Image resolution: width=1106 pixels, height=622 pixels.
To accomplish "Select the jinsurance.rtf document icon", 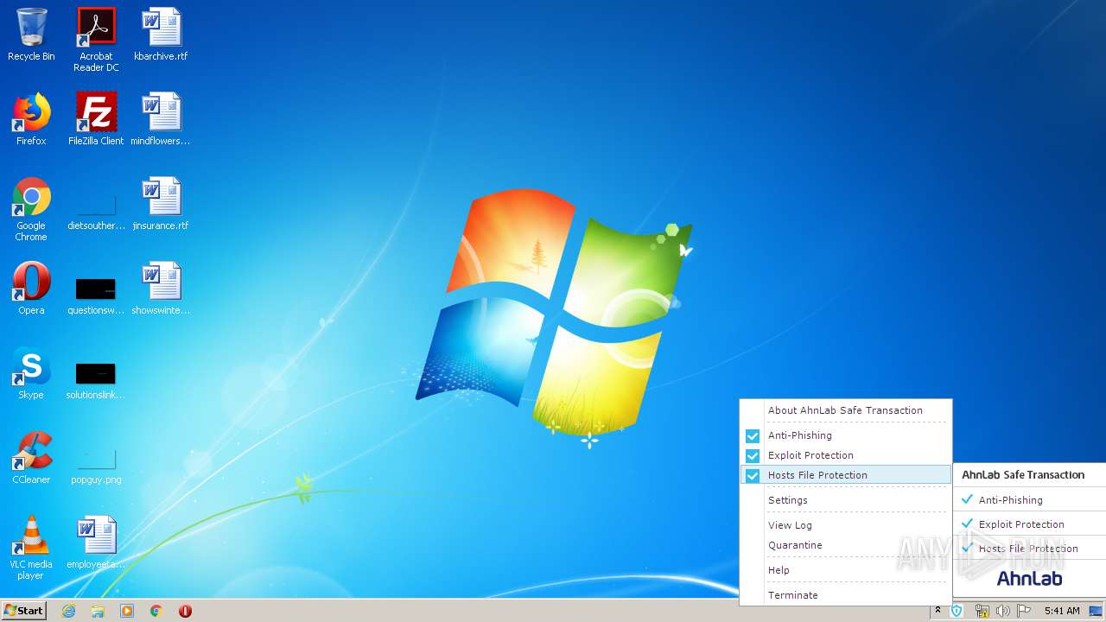I will tap(161, 204).
